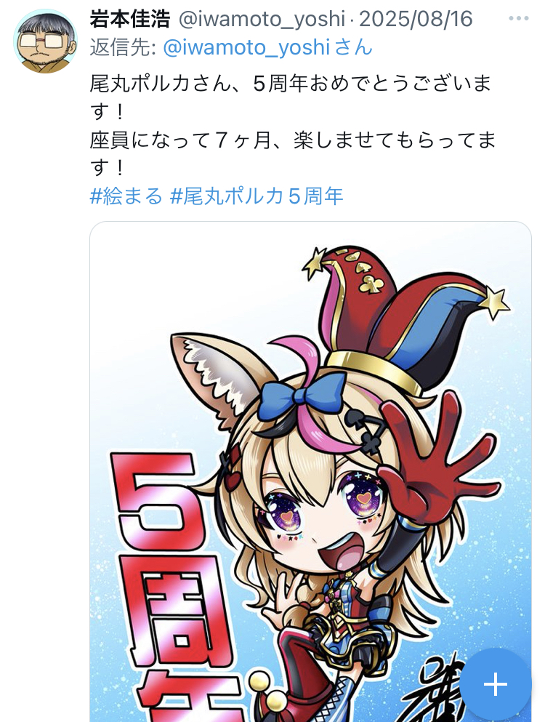Viewport: 545px width, 722px height.
Task: Click the 2025/08/16 post date
Action: click(416, 19)
